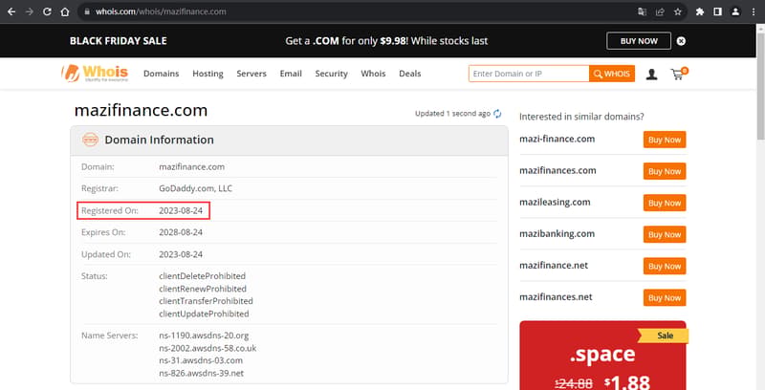The height and width of the screenshot is (390, 765).
Task: Click the mazi-finance.com suggestion text
Action: coord(557,139)
